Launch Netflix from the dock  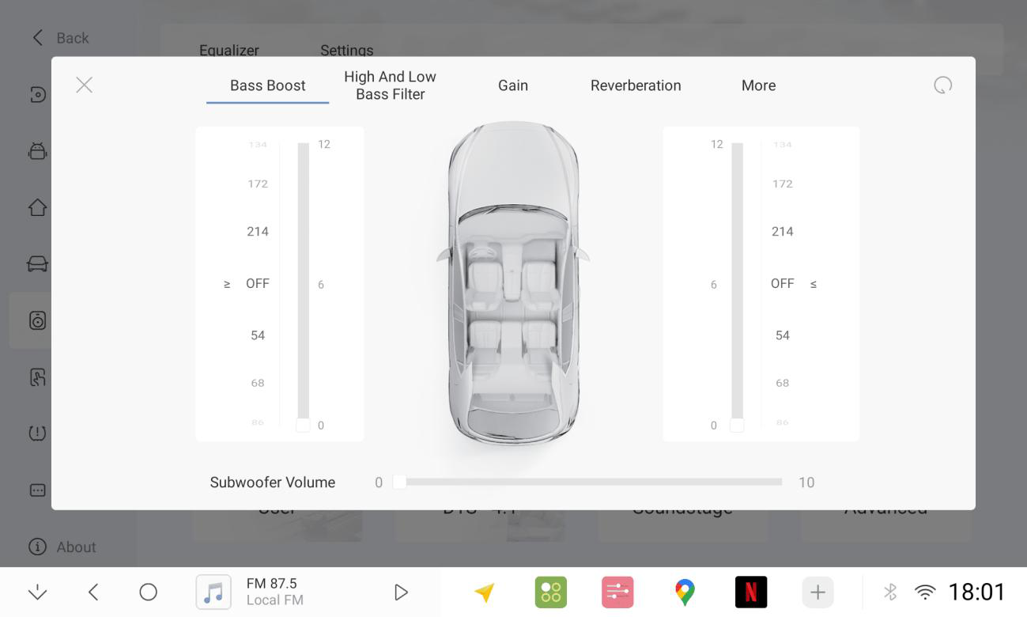pyautogui.click(x=751, y=592)
